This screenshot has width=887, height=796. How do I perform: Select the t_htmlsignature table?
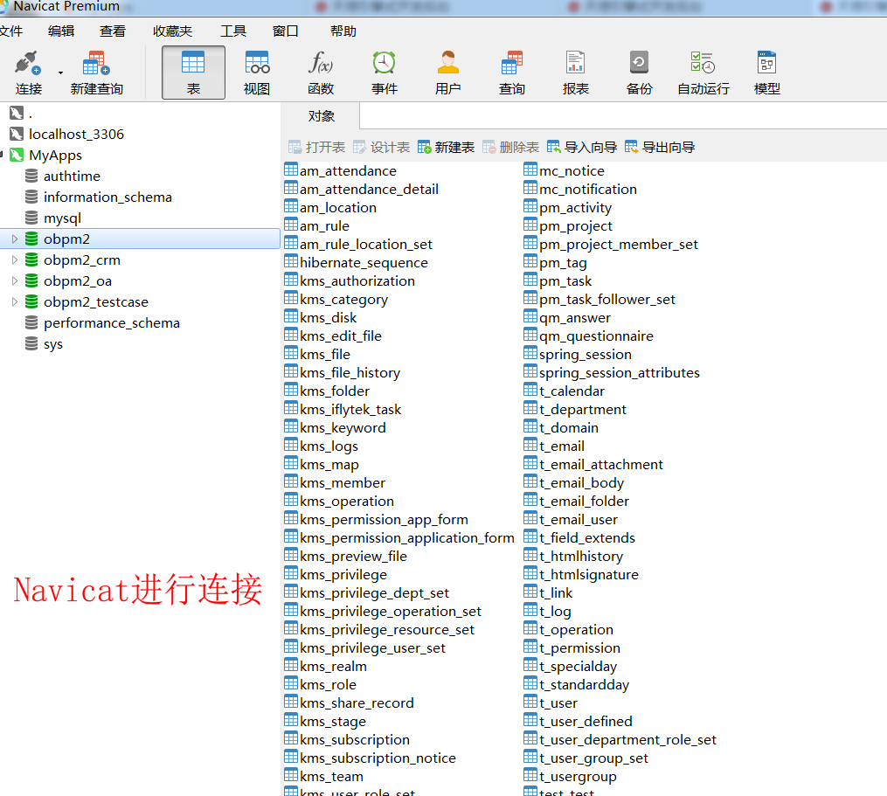(589, 575)
